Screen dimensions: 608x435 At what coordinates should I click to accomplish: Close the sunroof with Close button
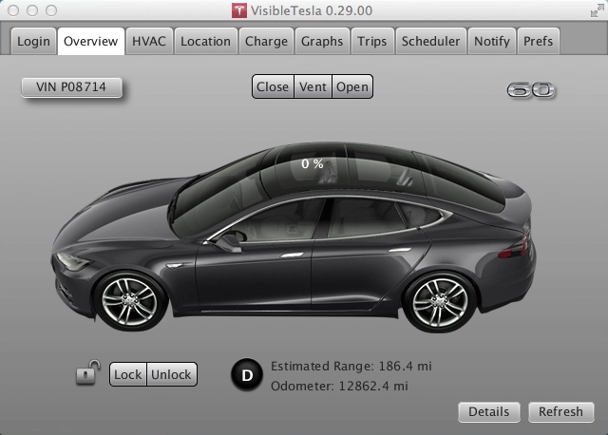pos(273,86)
